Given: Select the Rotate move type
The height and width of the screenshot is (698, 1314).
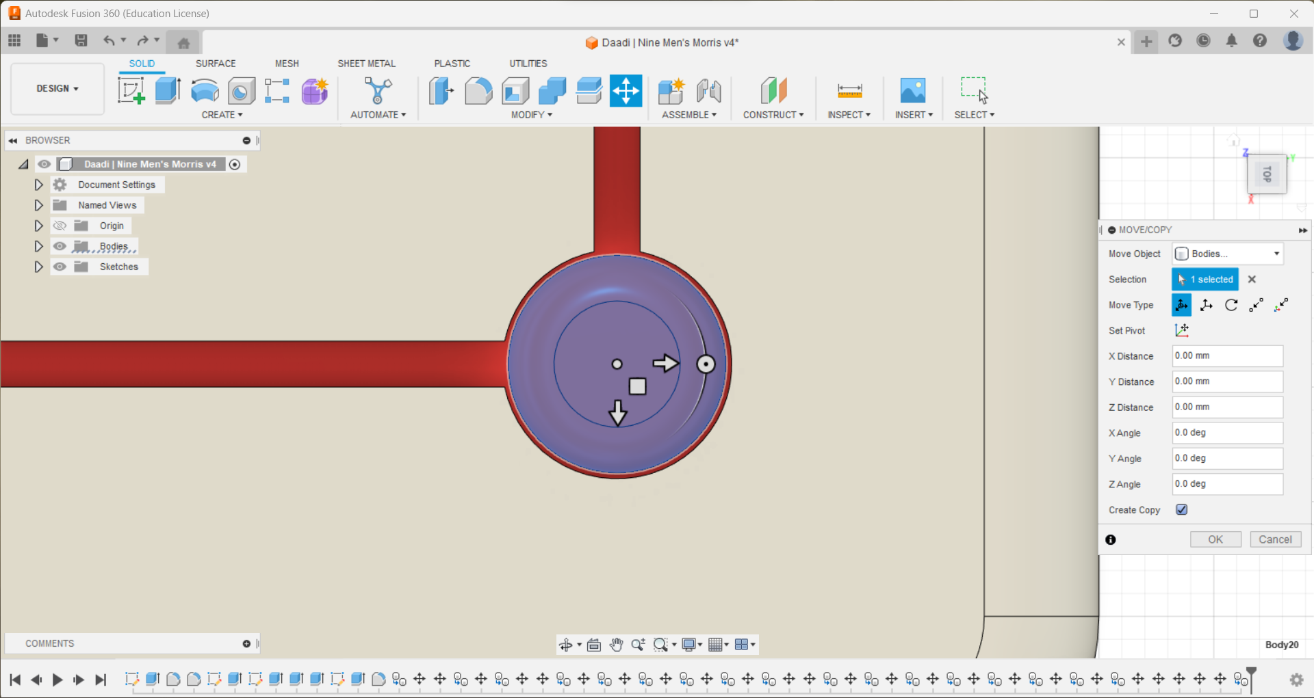Looking at the screenshot, I should point(1231,305).
